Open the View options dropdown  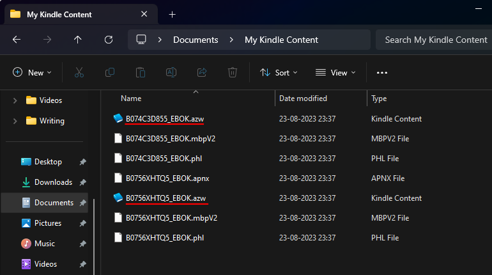click(335, 73)
